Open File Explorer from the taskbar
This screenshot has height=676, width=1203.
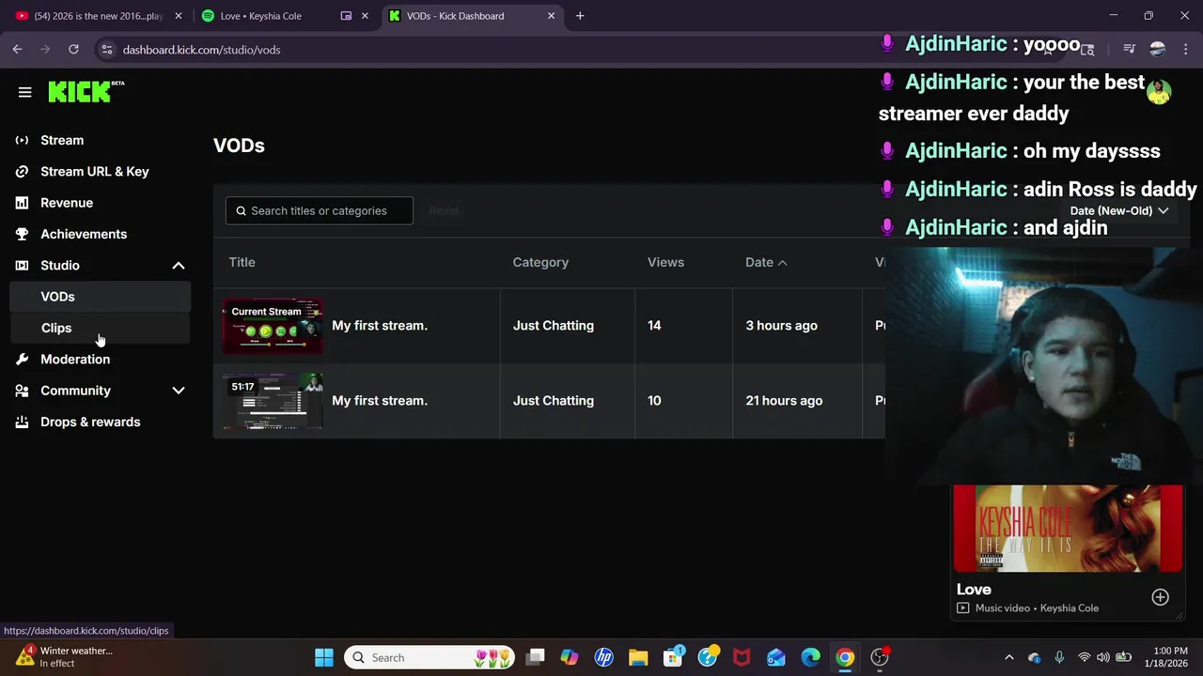pos(638,657)
